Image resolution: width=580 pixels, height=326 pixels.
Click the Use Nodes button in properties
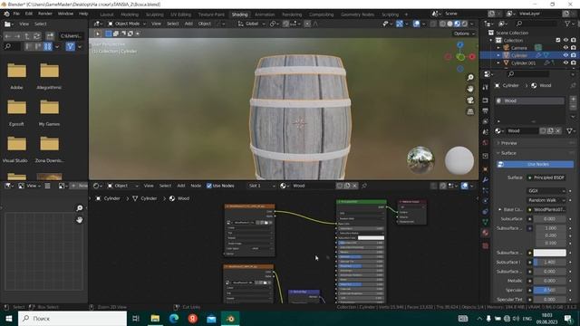coord(536,164)
